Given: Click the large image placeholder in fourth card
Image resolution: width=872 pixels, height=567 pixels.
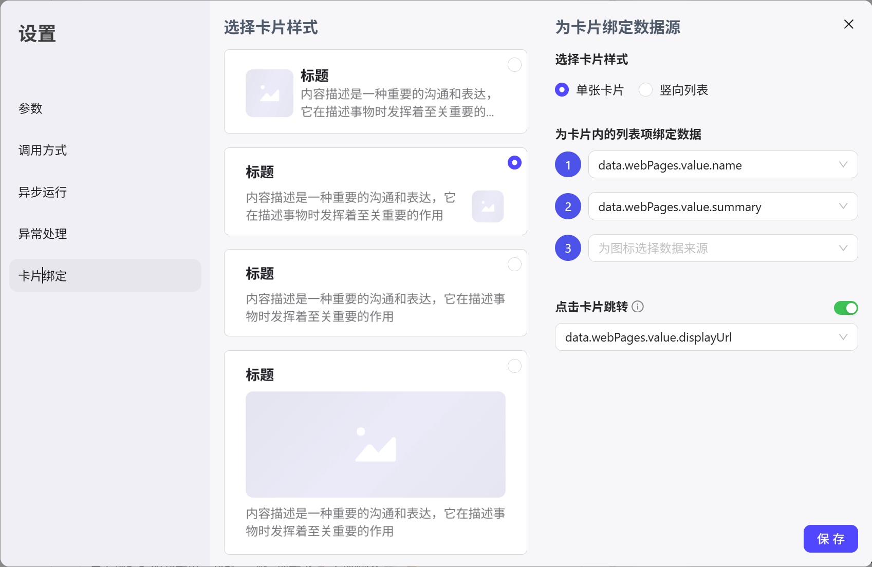Looking at the screenshot, I should coord(375,444).
